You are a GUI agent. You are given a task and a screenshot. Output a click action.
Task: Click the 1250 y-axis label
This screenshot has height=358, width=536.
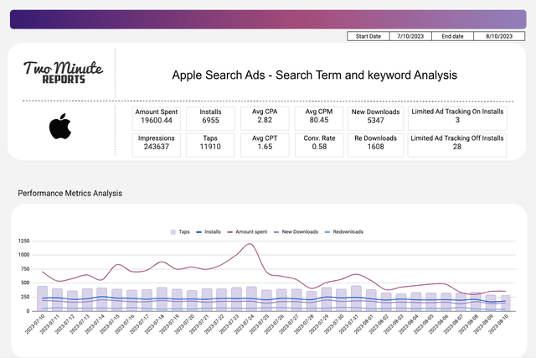coord(24,241)
